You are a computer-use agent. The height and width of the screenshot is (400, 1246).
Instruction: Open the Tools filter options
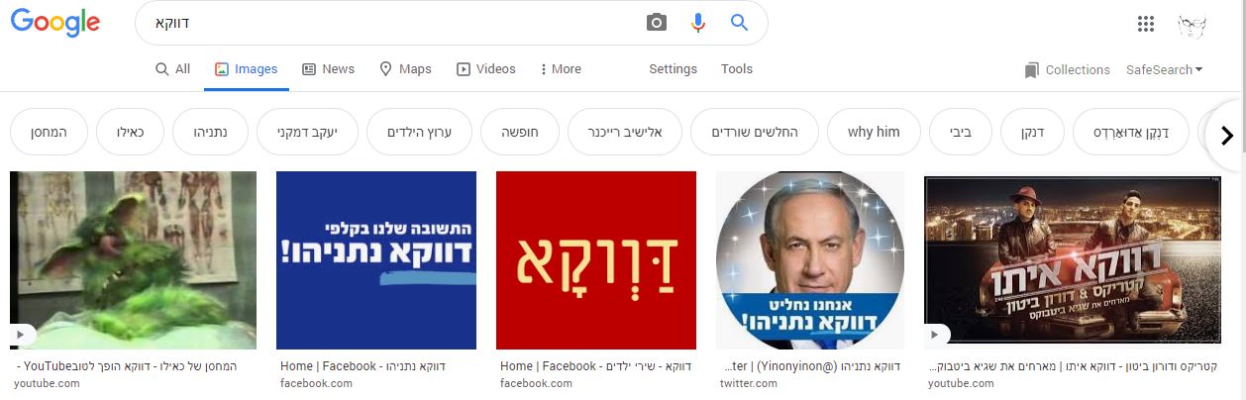tap(737, 69)
